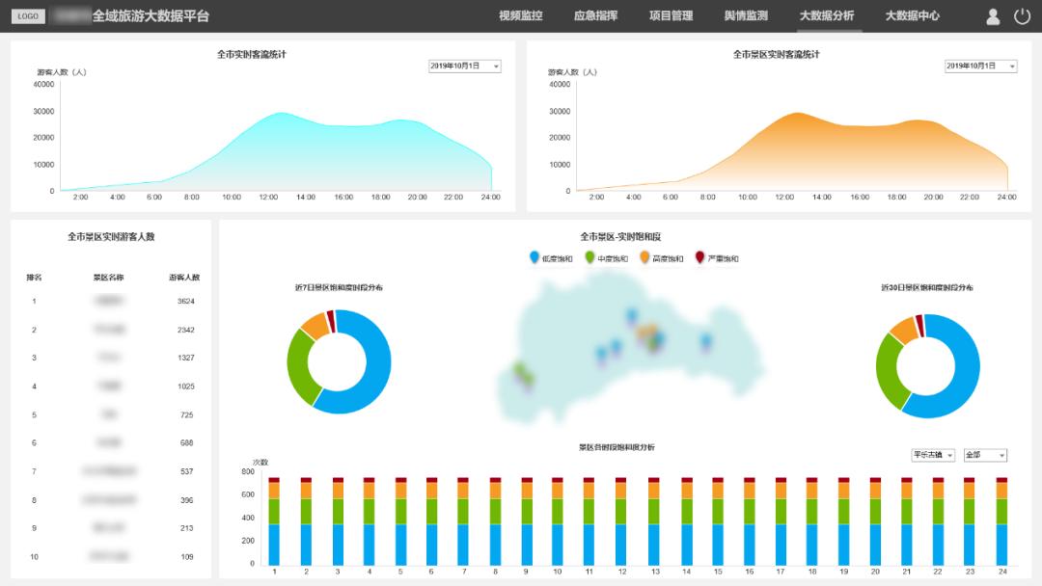Screen dimensions: 1042x586
Task: Click visitor count 725 in ranking
Action: 187,414
